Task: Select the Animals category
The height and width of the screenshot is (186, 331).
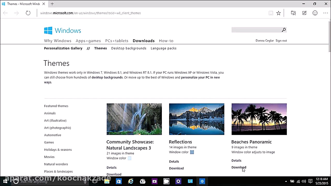Action: pos(50,113)
